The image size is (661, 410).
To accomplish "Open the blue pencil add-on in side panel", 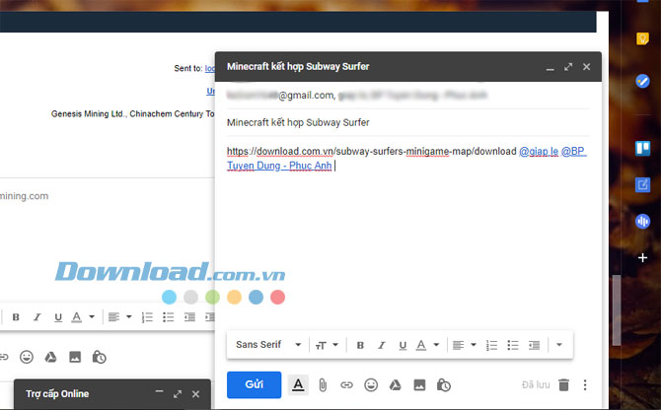I will point(642,184).
